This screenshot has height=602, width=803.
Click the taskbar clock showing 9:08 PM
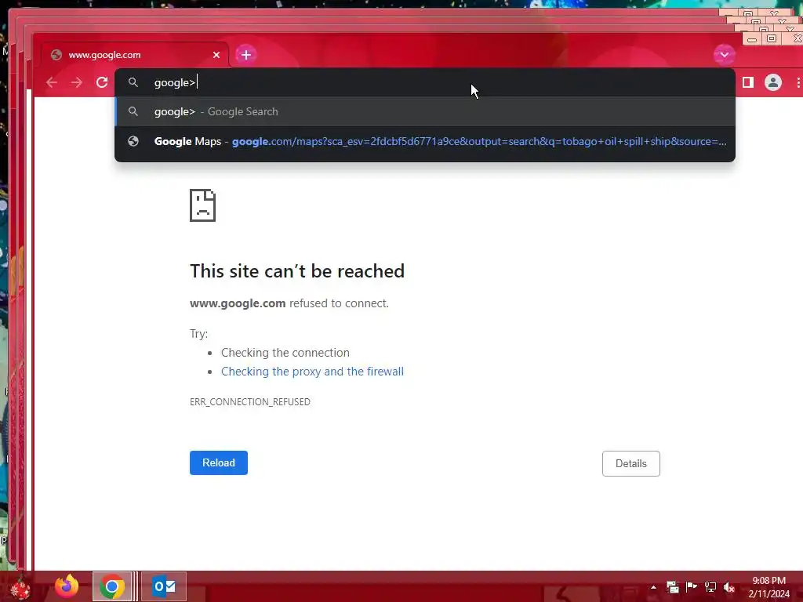coord(768,587)
